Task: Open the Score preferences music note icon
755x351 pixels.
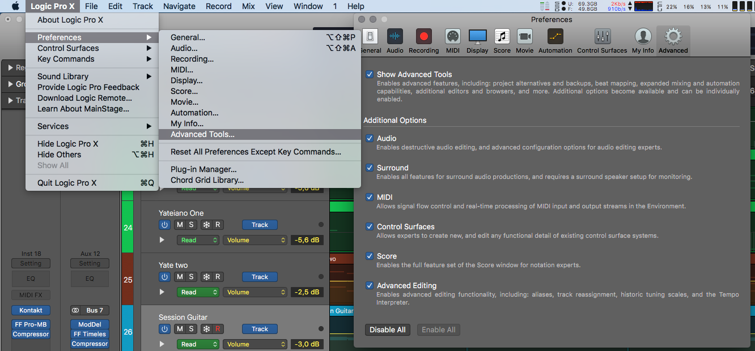Action: (x=502, y=37)
